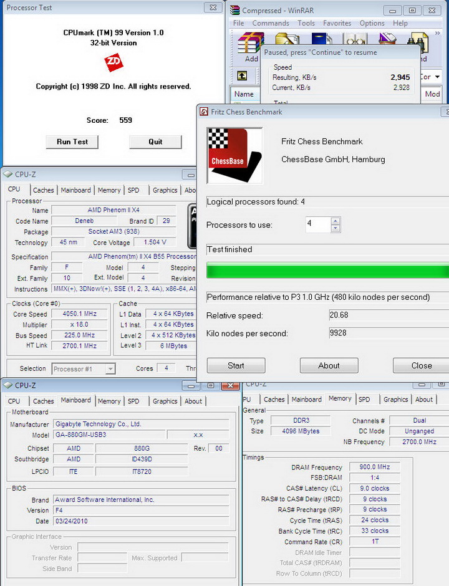Viewport: 449px width, 586px height.
Task: Switch to Graphics tab in top CPU-Z
Action: 165,190
